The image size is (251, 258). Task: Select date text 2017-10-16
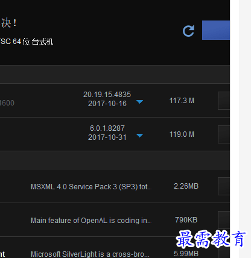[x=107, y=104]
